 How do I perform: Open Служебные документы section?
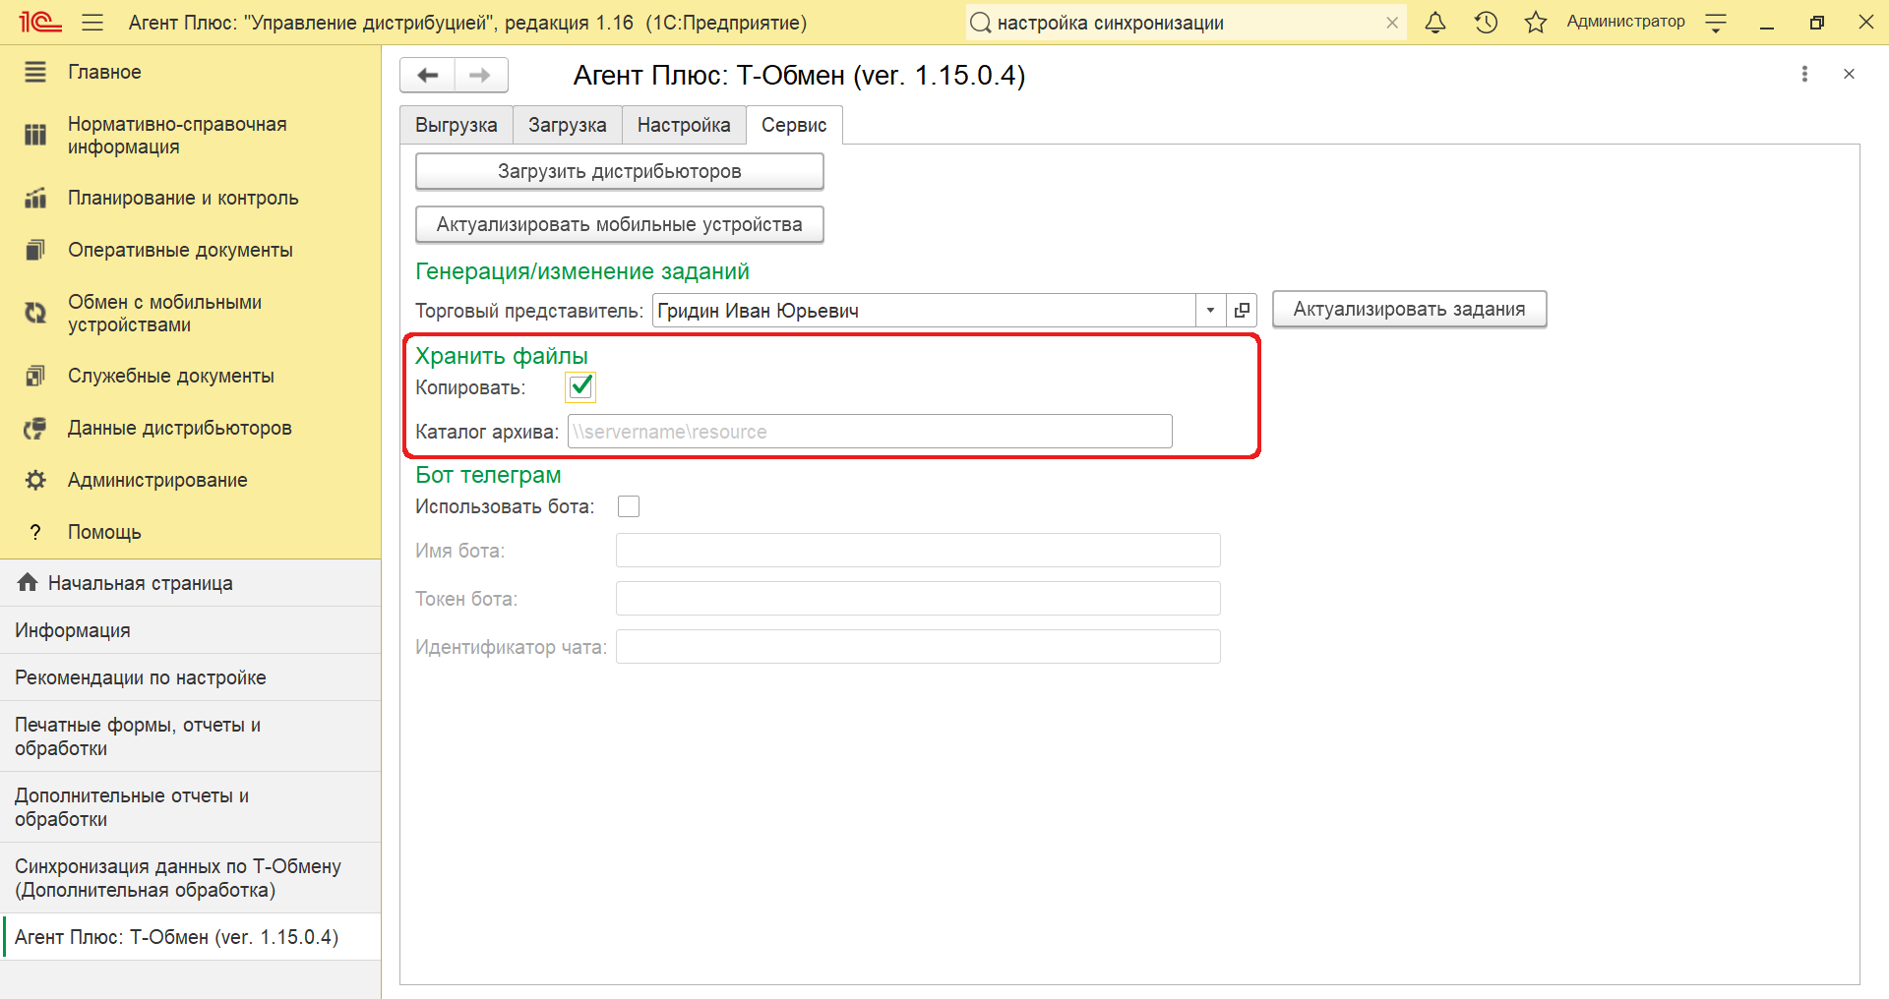click(x=190, y=376)
